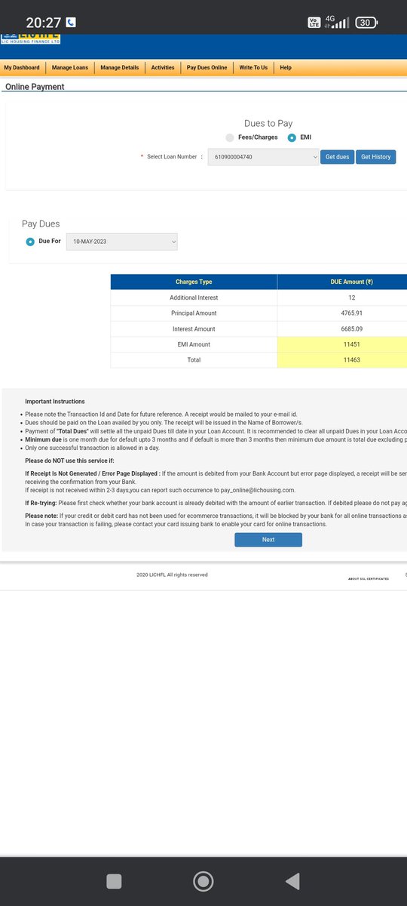Click the Important Instructions heading
Screen dimensions: 407x906
[55, 402]
